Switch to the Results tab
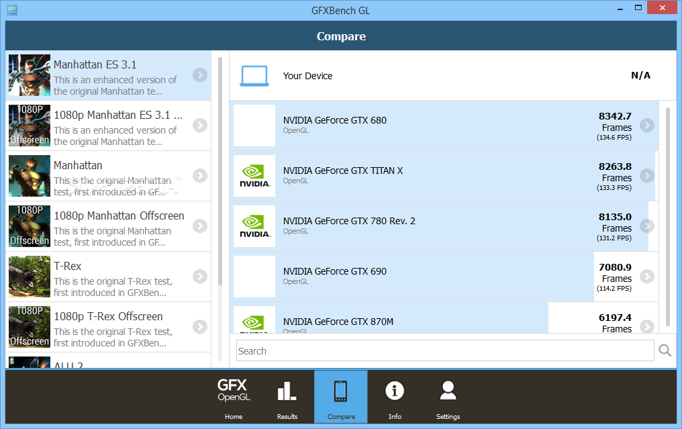 pyautogui.click(x=287, y=397)
